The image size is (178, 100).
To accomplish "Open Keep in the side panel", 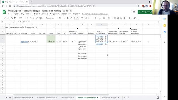I will tap(164, 26).
